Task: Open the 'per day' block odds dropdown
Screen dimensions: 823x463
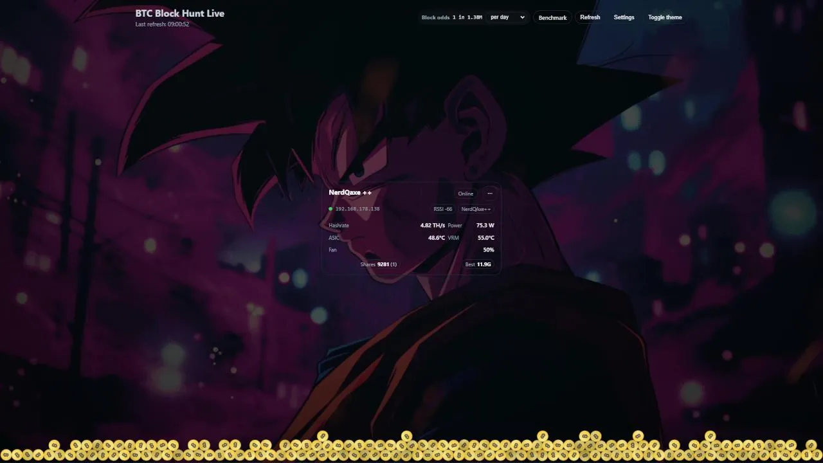Action: coord(507,17)
